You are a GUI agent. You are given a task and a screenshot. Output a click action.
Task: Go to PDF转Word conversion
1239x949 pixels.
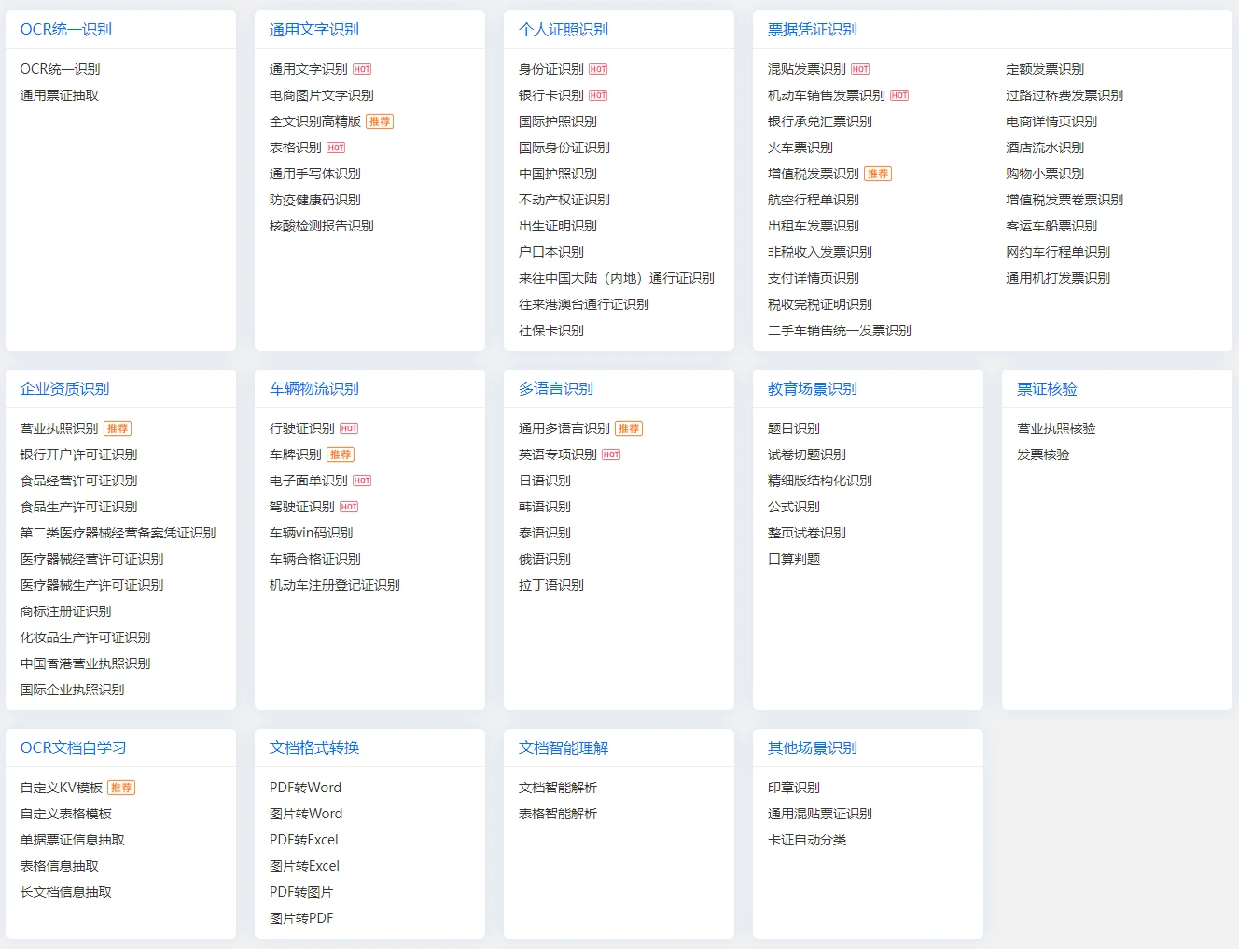pos(305,788)
